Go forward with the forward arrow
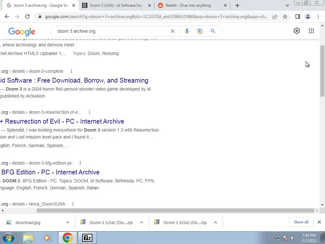The image size is (325, 244). tap(17, 17)
